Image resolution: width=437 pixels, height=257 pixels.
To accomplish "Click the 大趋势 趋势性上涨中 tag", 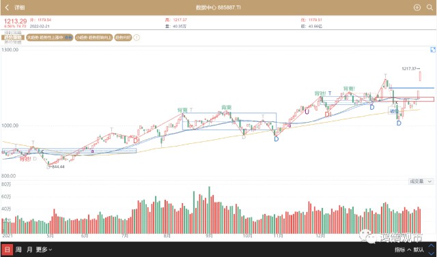I will 50,37.
